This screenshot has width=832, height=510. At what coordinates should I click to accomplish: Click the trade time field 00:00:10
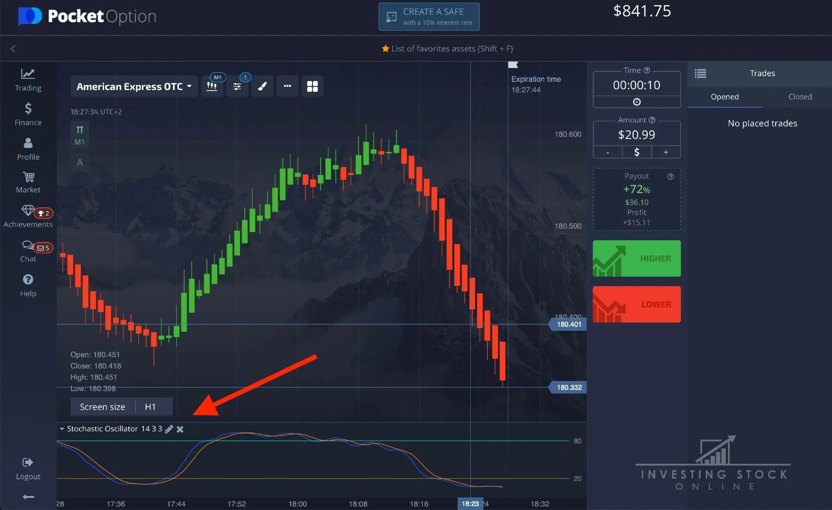637,85
